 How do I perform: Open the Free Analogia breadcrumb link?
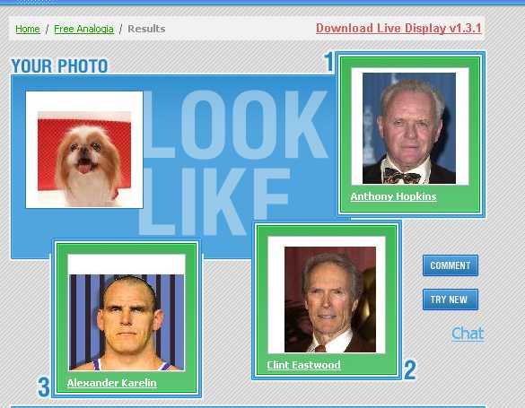83,29
